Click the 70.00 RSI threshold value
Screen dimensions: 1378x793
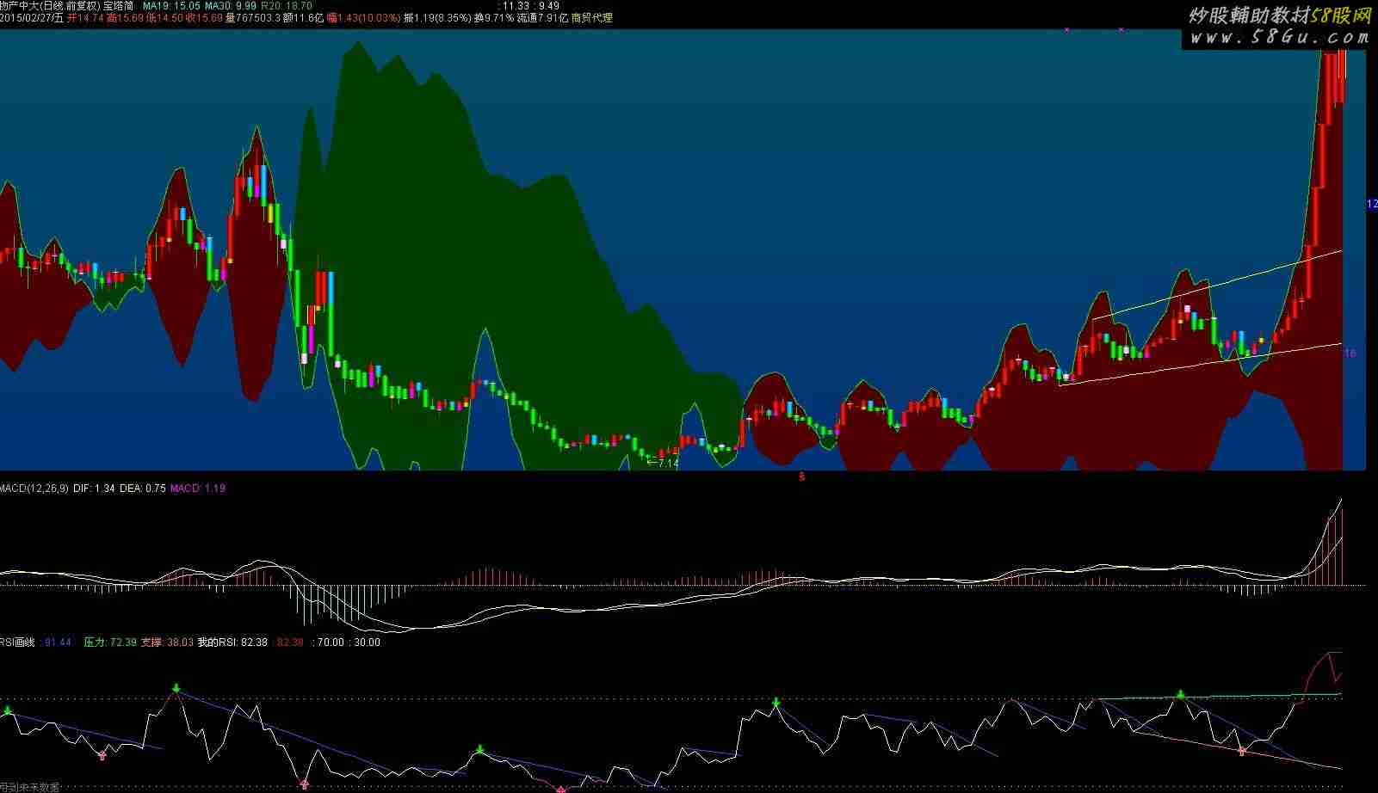331,642
